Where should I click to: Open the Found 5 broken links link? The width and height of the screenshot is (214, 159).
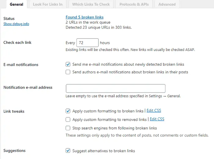[85, 17]
